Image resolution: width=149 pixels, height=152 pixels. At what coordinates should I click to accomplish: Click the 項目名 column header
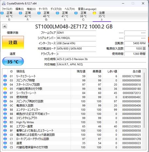click(21, 71)
